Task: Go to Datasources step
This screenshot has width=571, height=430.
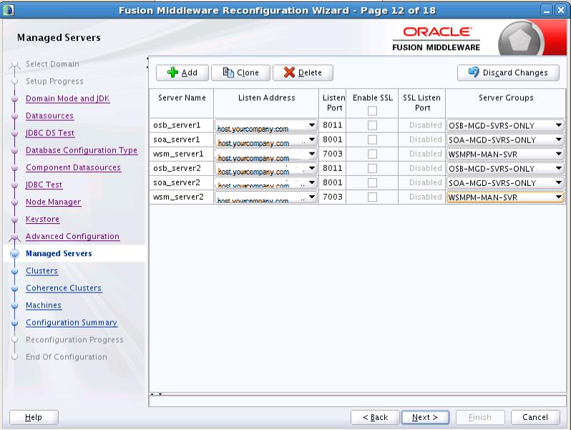Action: pyautogui.click(x=49, y=116)
